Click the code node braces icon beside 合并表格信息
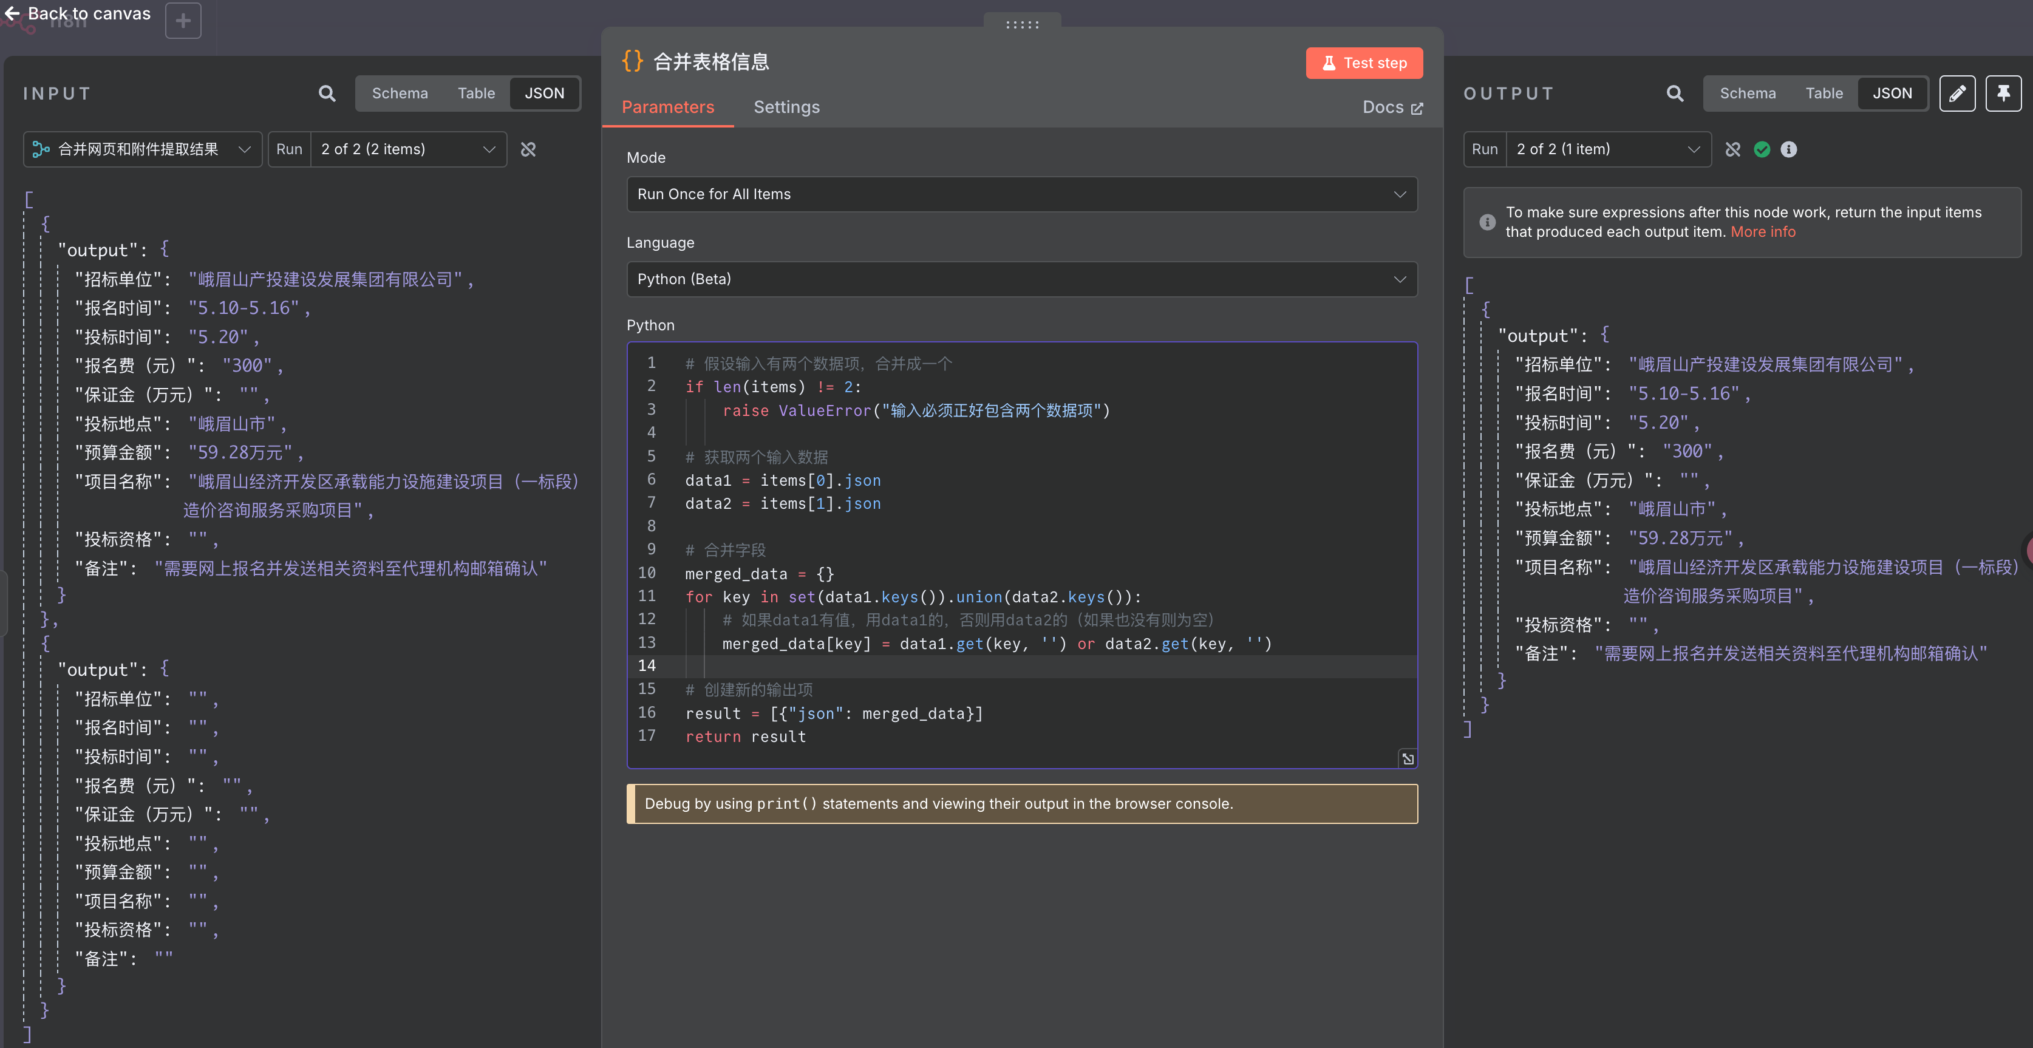 [632, 61]
